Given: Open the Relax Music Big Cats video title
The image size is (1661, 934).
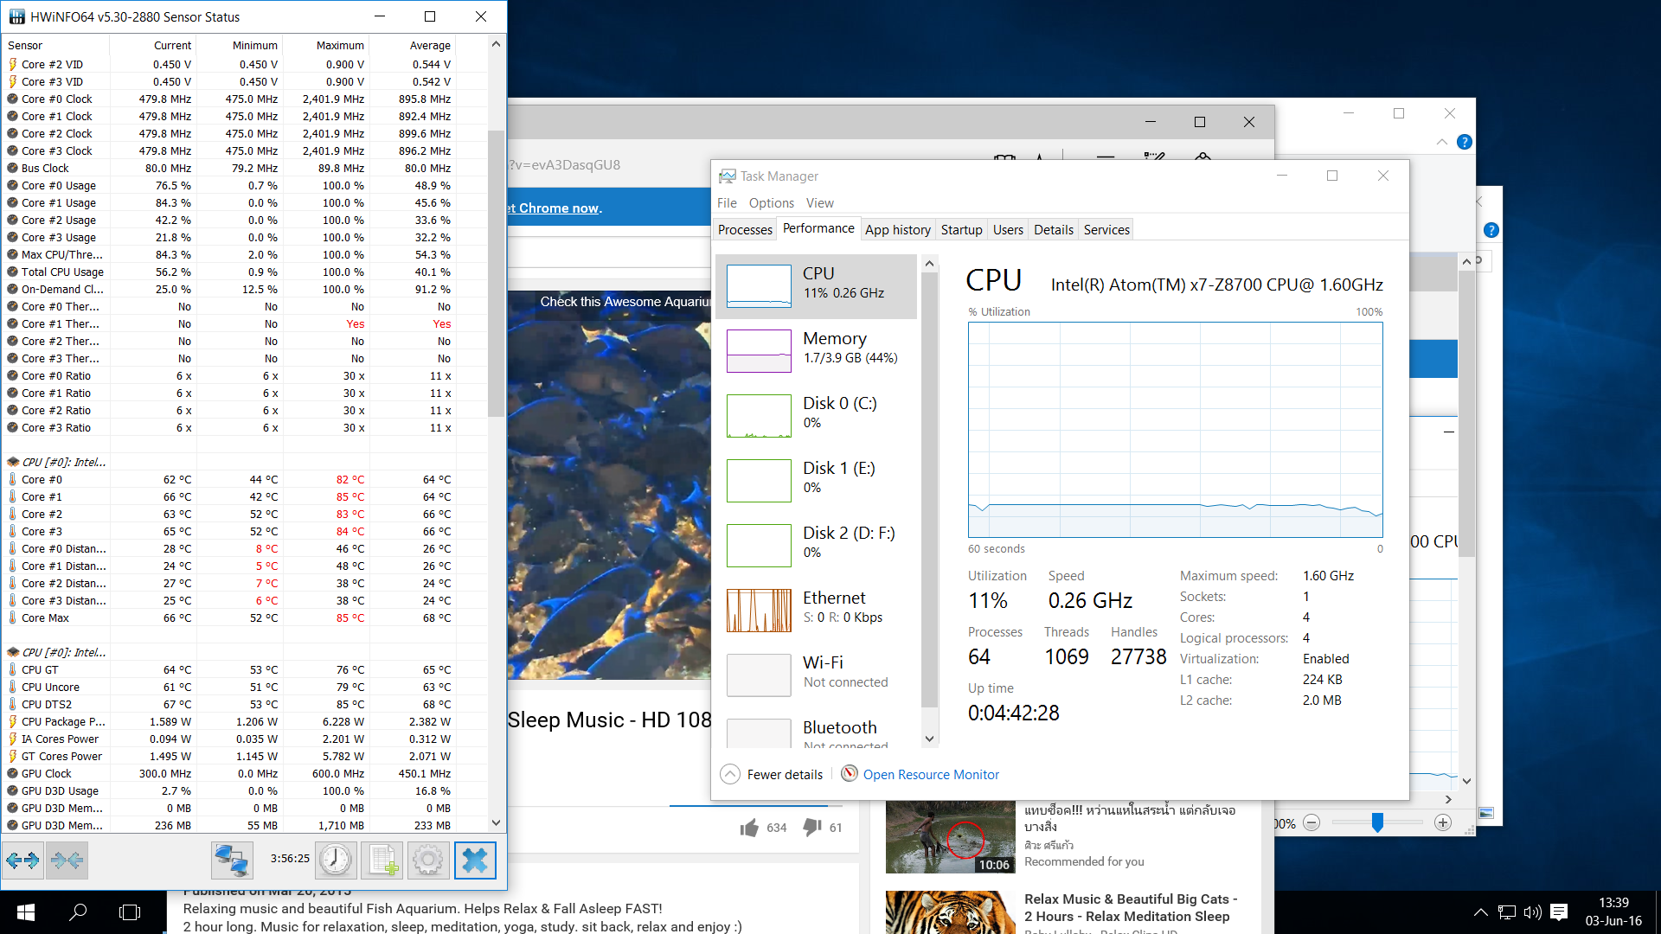Looking at the screenshot, I should click(x=1131, y=908).
